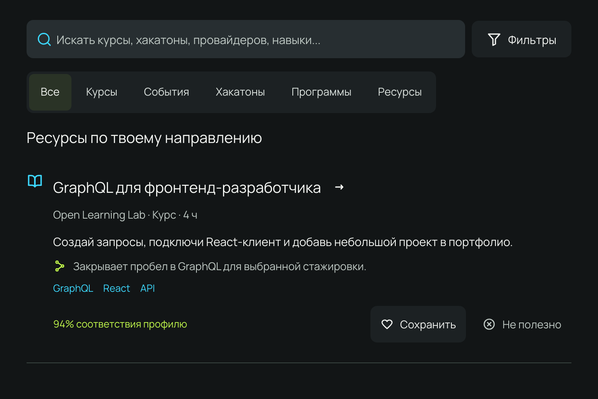Click 94% соответствия профилю text
The height and width of the screenshot is (399, 598).
(120, 324)
